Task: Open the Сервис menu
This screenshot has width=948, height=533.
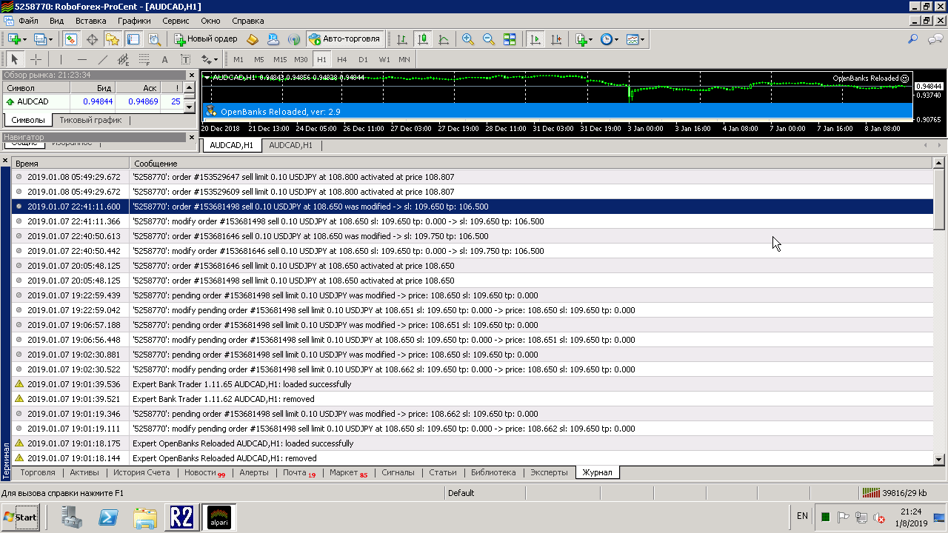Action: (176, 21)
